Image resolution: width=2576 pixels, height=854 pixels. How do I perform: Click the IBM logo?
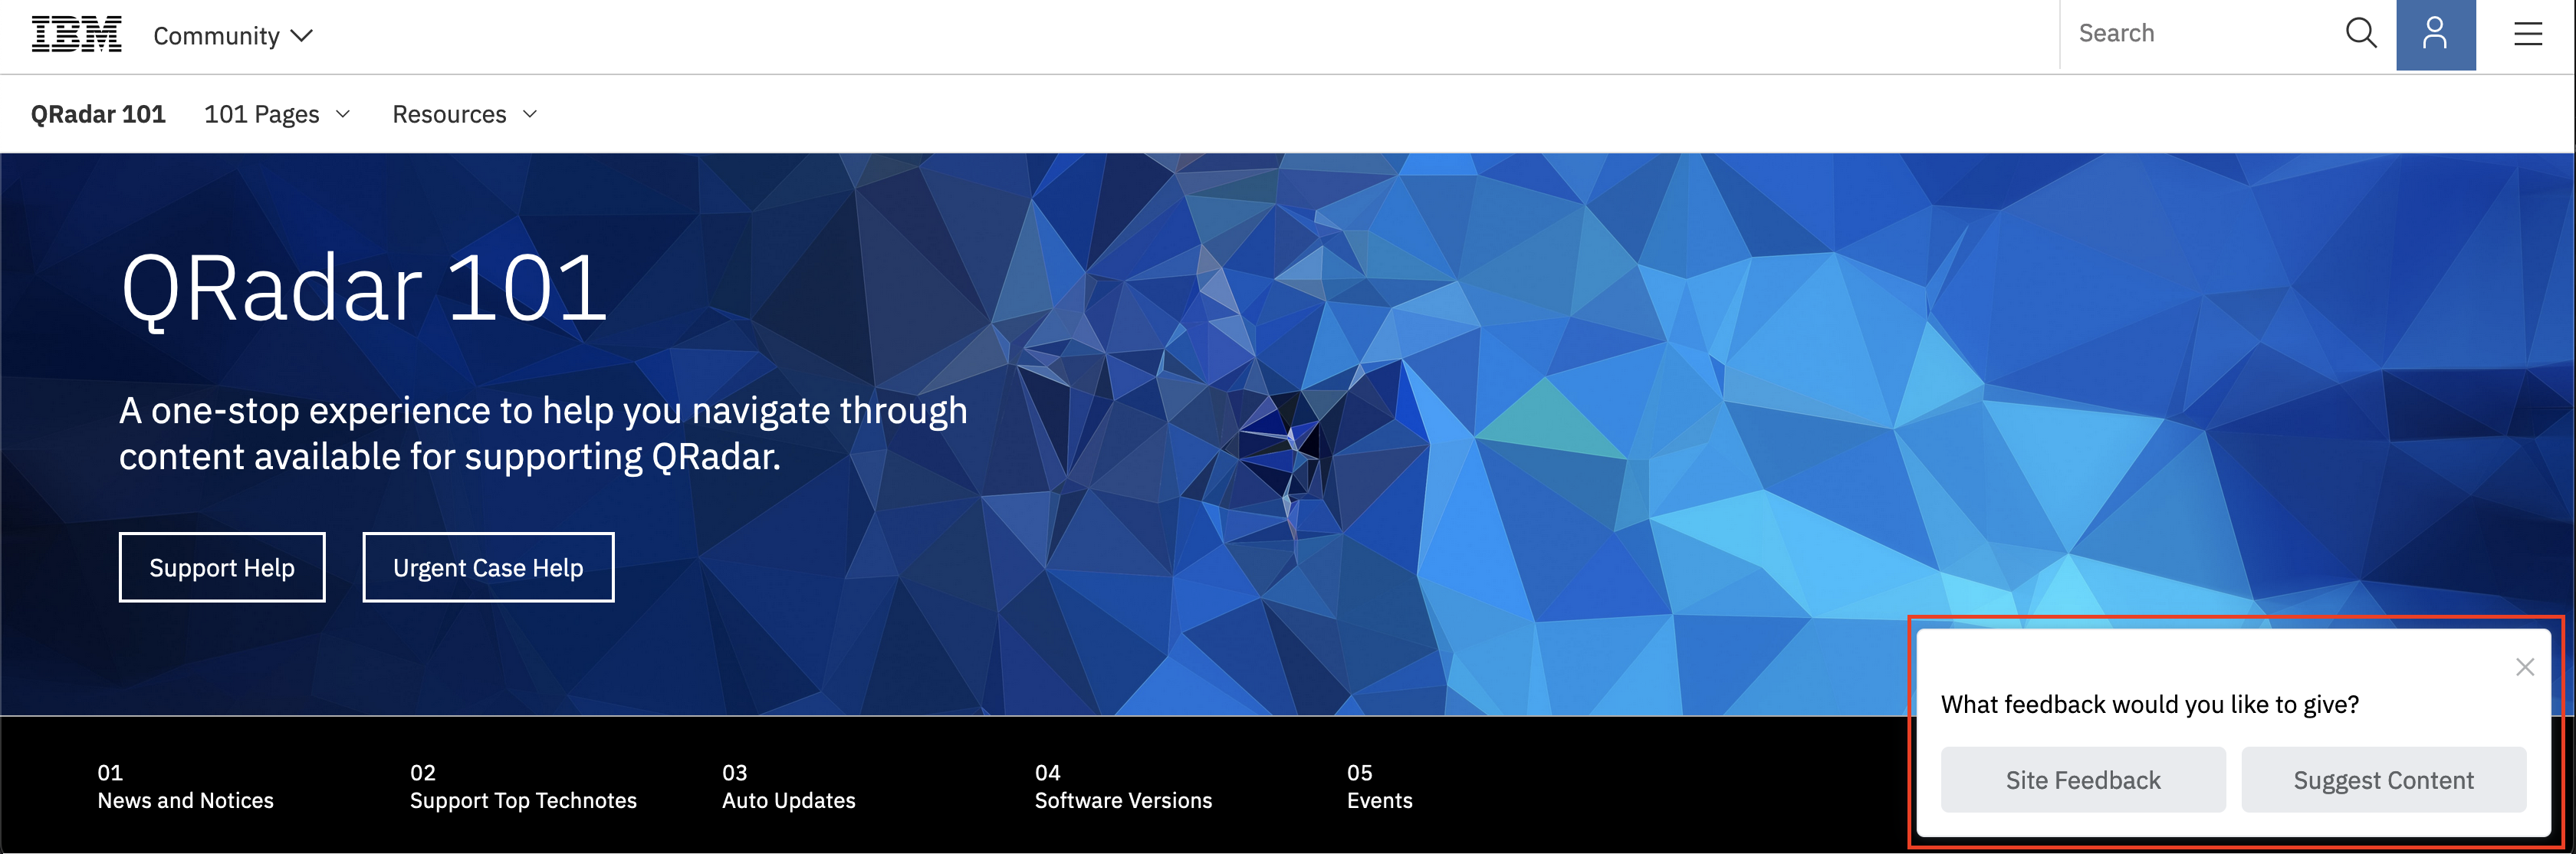tap(76, 35)
